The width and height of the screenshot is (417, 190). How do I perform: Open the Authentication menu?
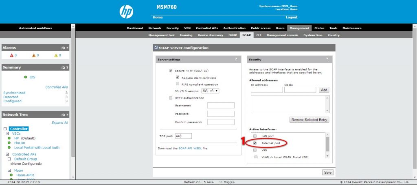point(234,28)
